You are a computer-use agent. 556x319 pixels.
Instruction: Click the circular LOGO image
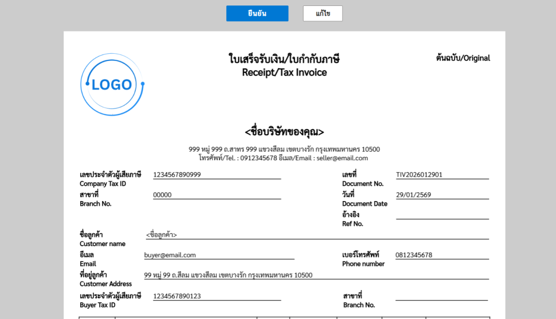point(112,84)
